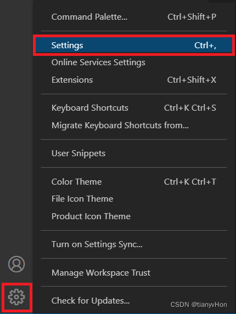236x314 pixels.
Task: Open the Keyboard Shortcuts entry
Action: [134, 108]
